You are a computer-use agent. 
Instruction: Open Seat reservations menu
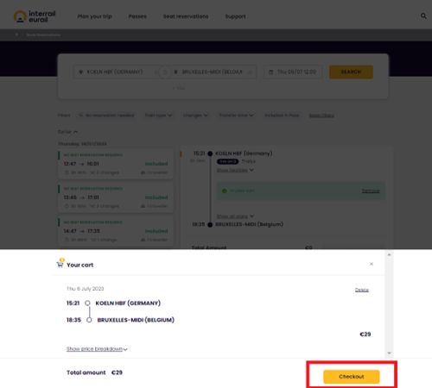coord(186,16)
